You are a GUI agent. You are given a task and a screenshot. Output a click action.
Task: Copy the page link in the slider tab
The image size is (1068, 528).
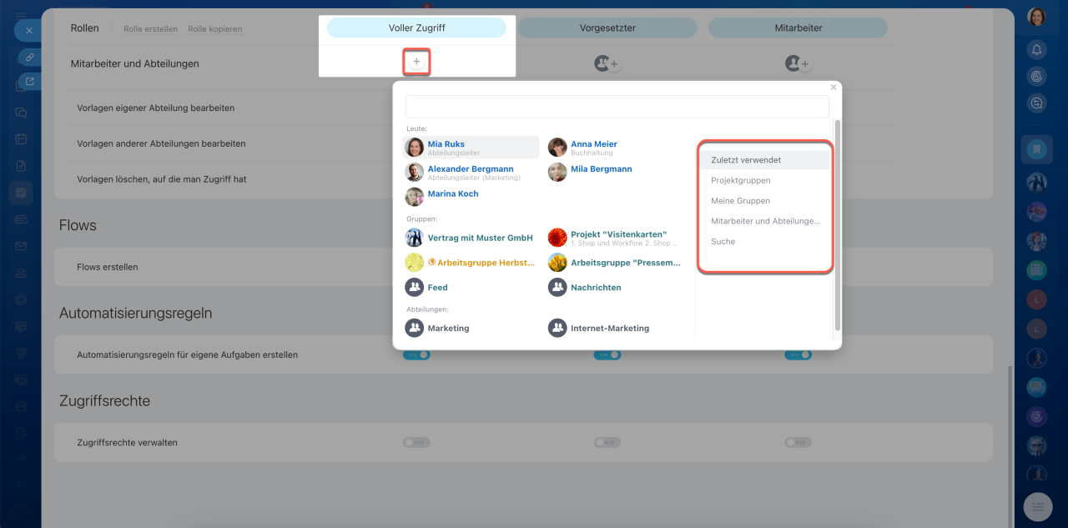(30, 58)
